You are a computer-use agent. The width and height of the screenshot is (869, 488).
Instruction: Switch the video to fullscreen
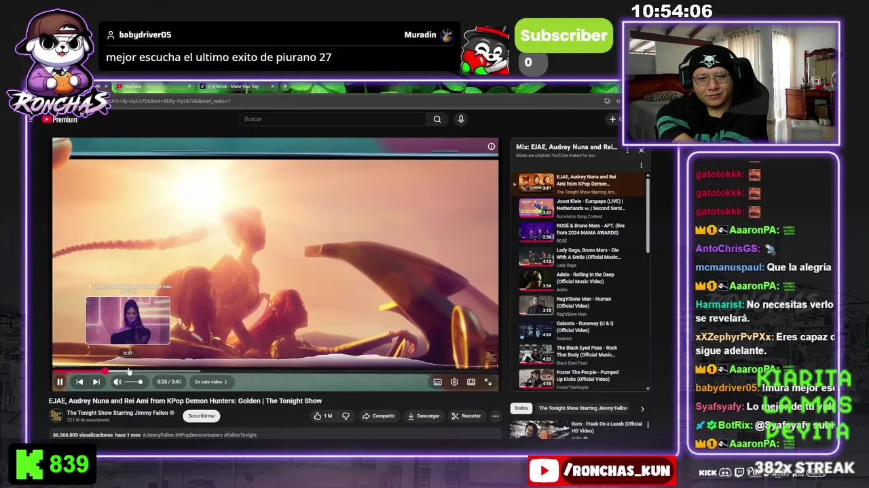[x=487, y=382]
